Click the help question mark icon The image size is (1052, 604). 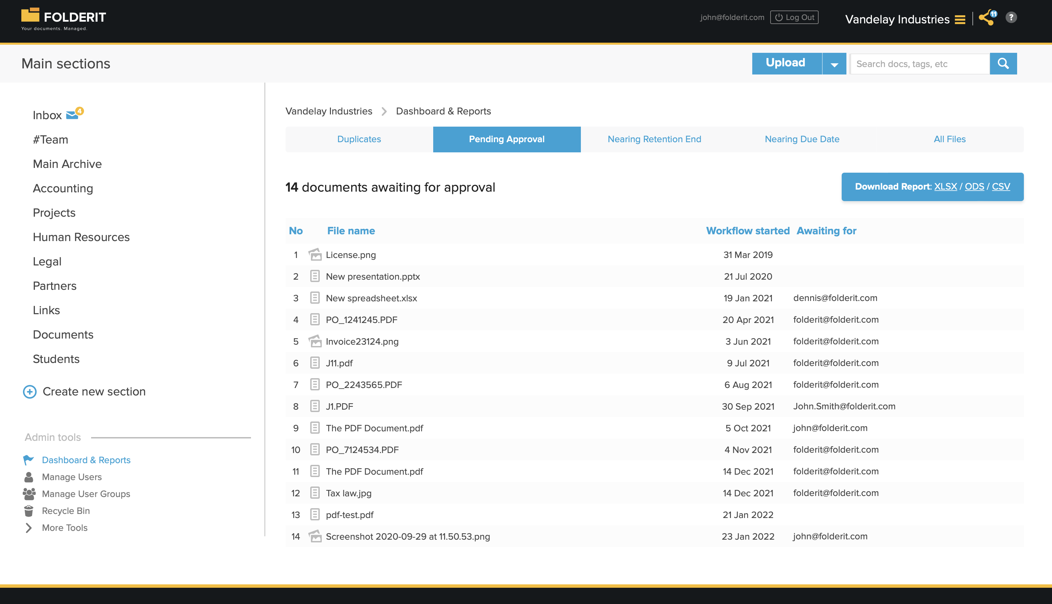1011,17
